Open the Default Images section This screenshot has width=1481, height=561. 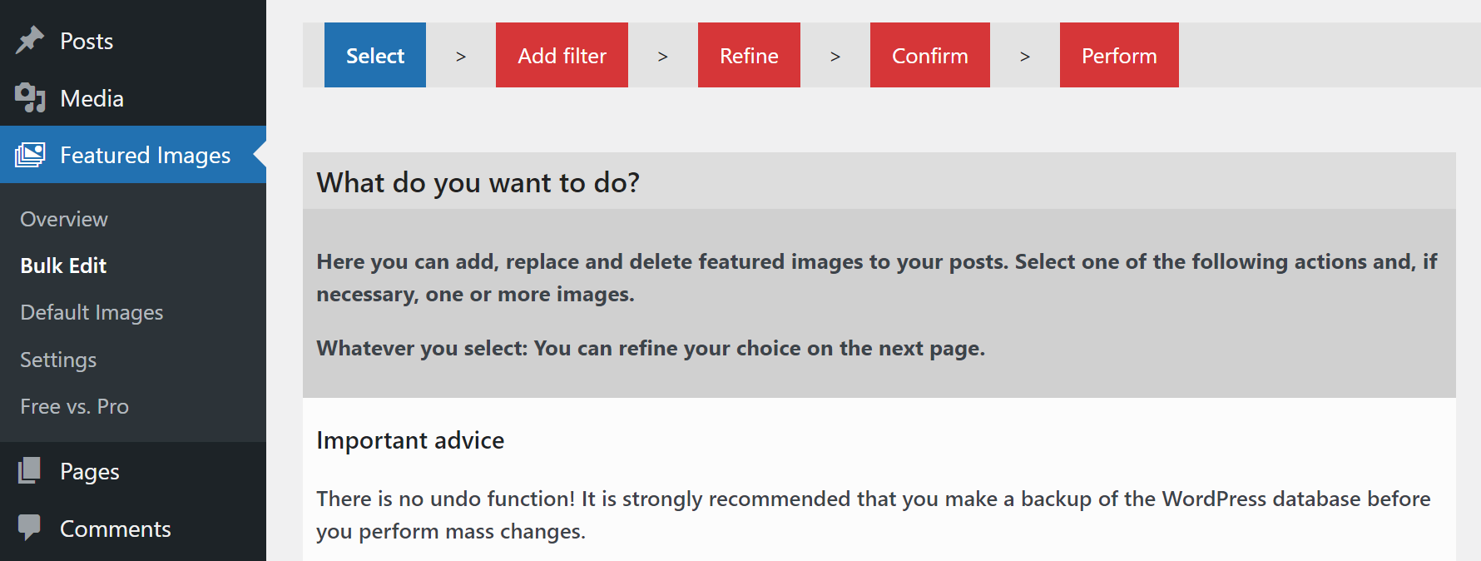coord(91,312)
